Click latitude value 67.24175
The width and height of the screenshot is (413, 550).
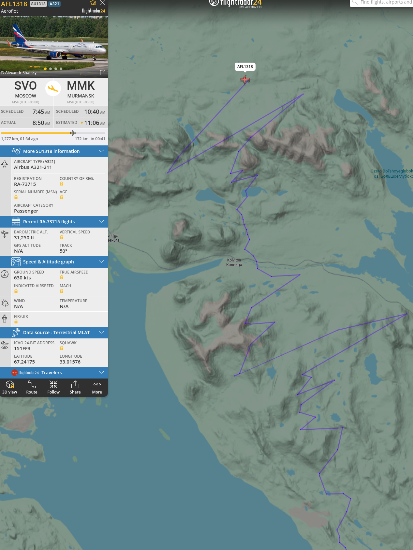[24, 362]
